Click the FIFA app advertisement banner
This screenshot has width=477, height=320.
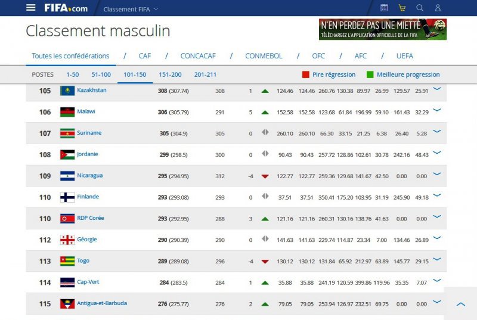(382, 29)
